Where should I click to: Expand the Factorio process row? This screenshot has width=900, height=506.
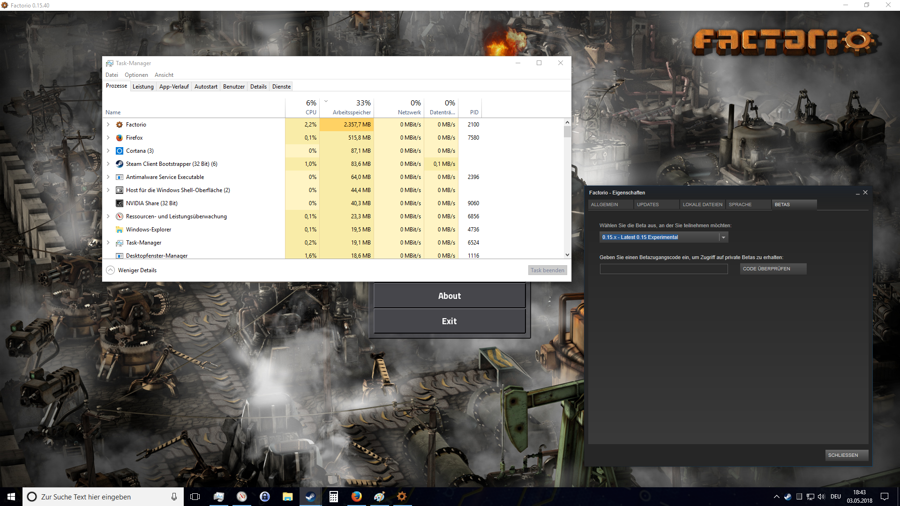[108, 125]
